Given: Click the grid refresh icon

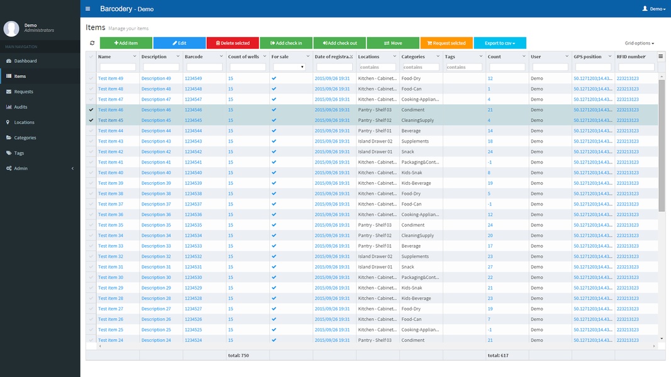Looking at the screenshot, I should tap(92, 43).
